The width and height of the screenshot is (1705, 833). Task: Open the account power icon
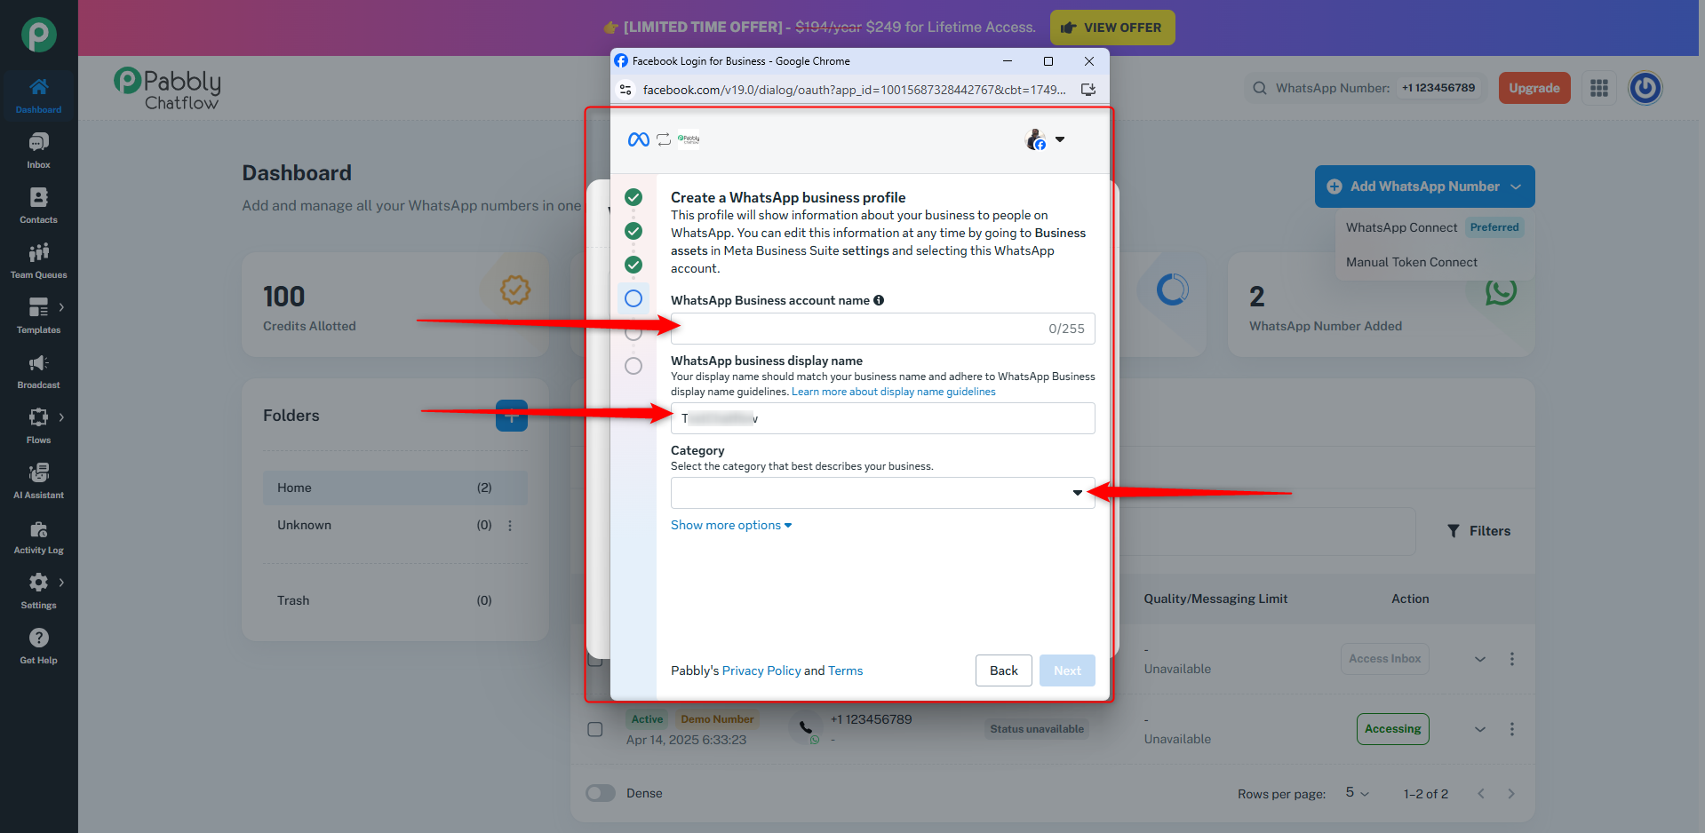[1645, 88]
